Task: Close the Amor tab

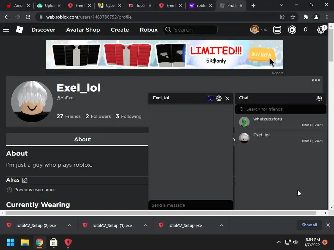Action: point(28,6)
